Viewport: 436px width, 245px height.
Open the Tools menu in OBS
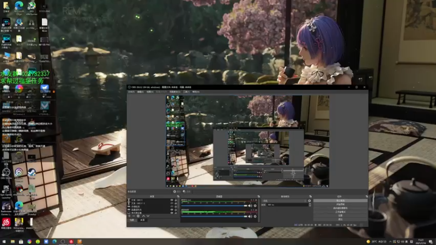pyautogui.click(x=186, y=91)
